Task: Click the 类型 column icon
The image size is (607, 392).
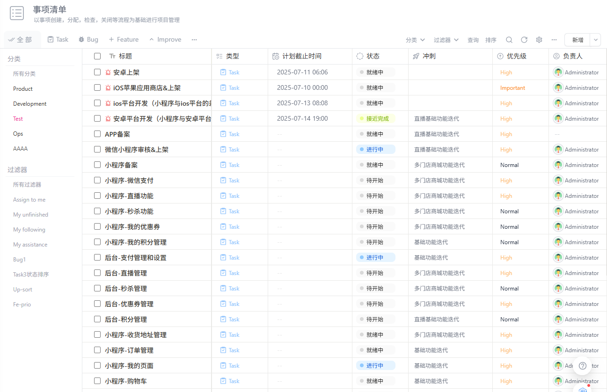Action: [x=219, y=56]
